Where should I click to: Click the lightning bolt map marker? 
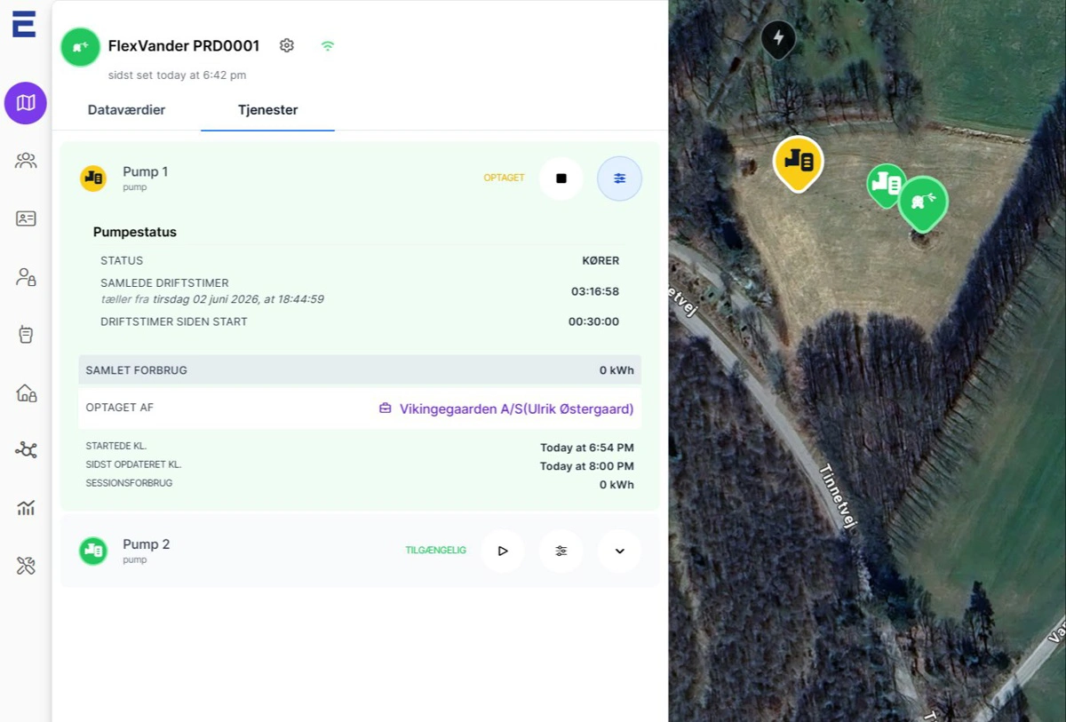pyautogui.click(x=778, y=39)
